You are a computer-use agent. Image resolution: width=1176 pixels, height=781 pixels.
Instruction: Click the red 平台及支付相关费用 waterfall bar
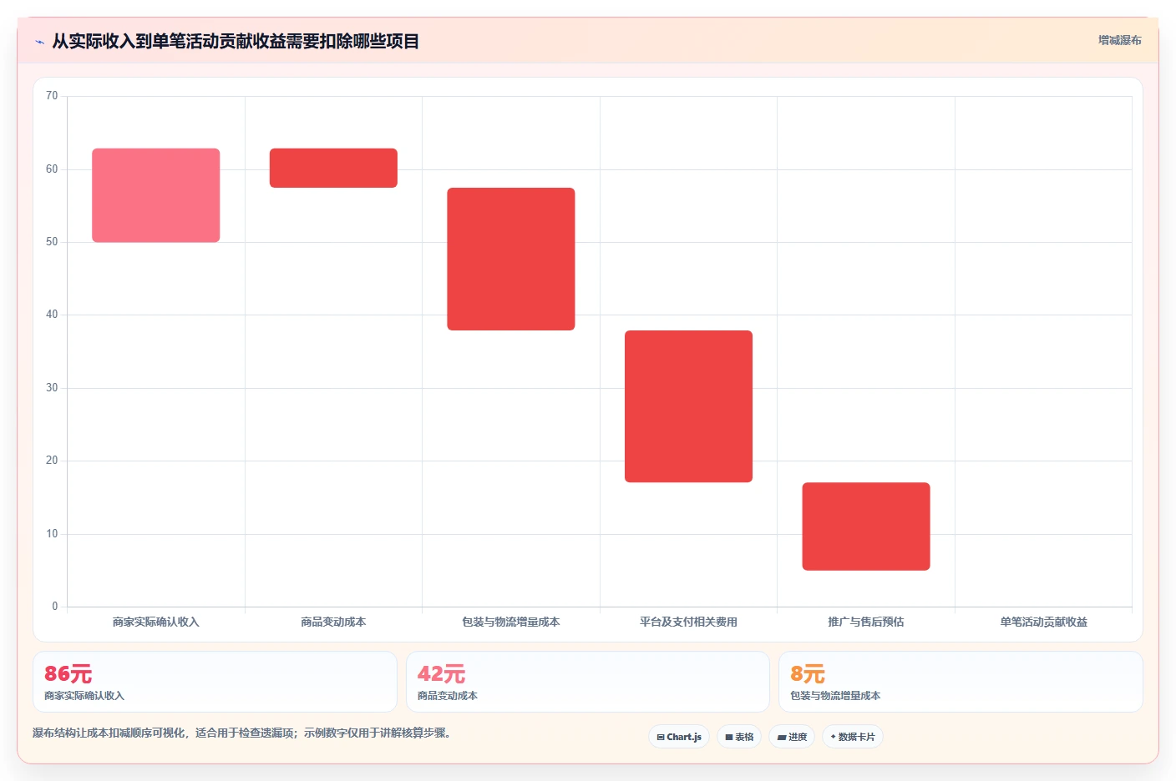tap(688, 406)
